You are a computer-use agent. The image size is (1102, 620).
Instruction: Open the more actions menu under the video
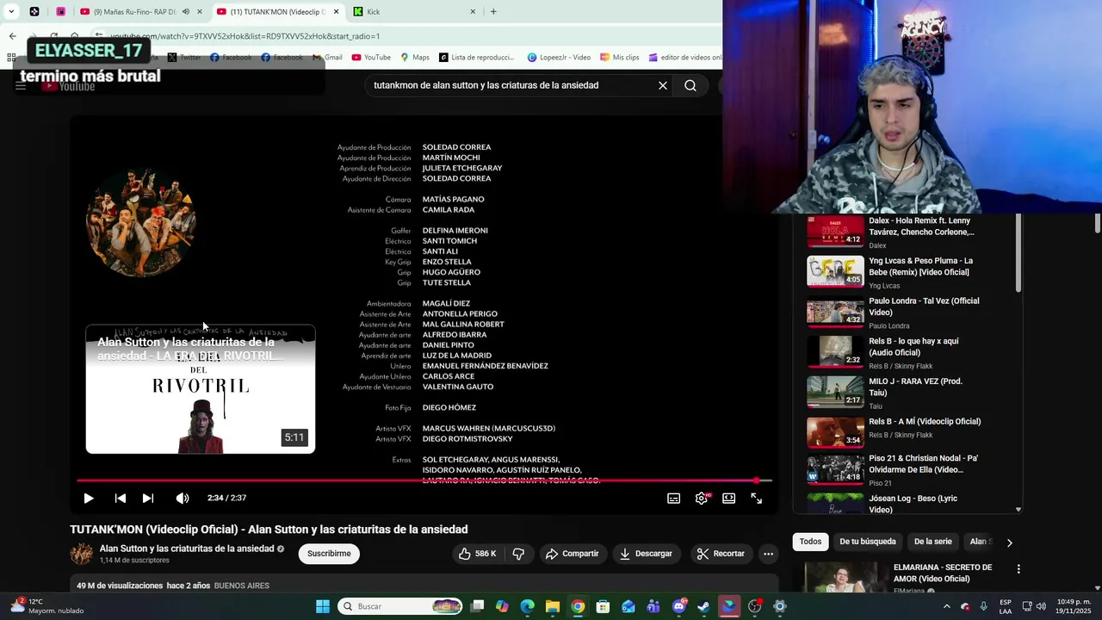pos(769,554)
